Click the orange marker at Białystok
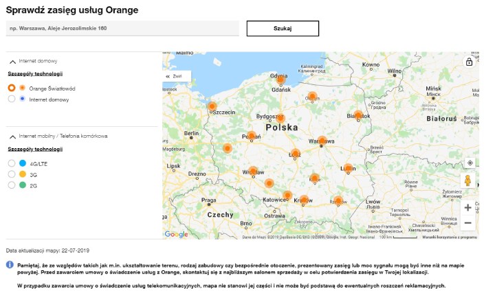495x295 pixels. pyautogui.click(x=357, y=115)
